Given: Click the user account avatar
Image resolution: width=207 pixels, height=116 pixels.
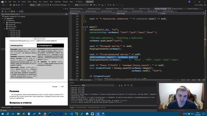Looking at the screenshot, I should point(190,2).
